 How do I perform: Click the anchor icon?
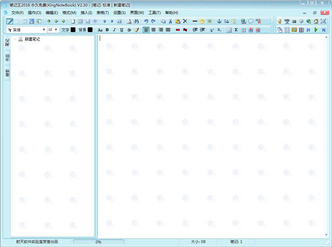tap(219, 21)
